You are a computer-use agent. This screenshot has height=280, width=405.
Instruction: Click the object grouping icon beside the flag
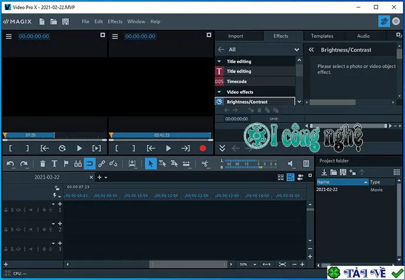[x=78, y=164]
